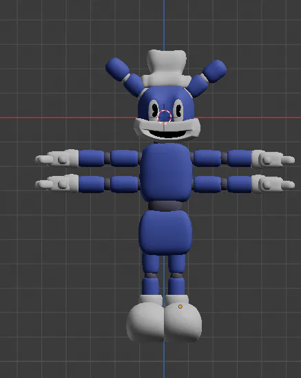The image size is (301, 378).
Task: Click the 3D cursor on the nose
Action: coord(164,117)
